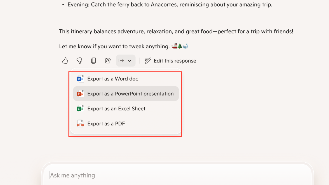Click the green Excel icon
The height and width of the screenshot is (185, 329).
80,109
